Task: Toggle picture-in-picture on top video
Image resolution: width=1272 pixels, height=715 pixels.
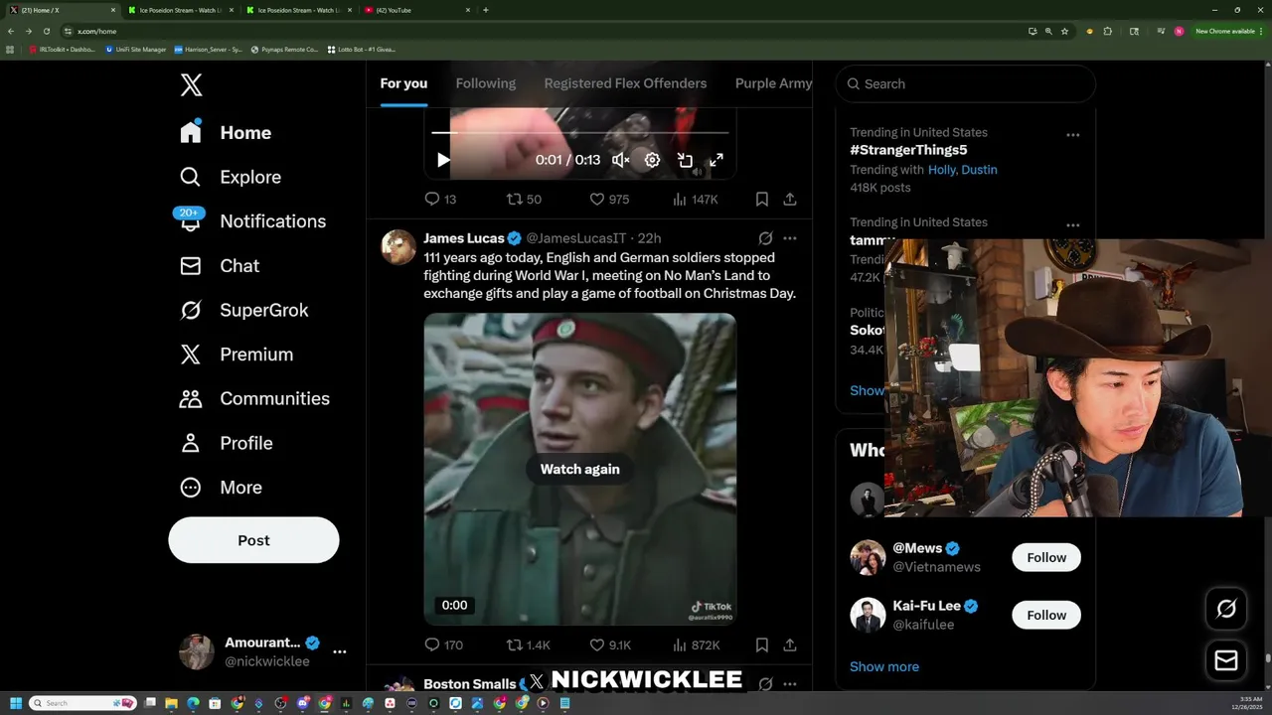Action: (685, 160)
